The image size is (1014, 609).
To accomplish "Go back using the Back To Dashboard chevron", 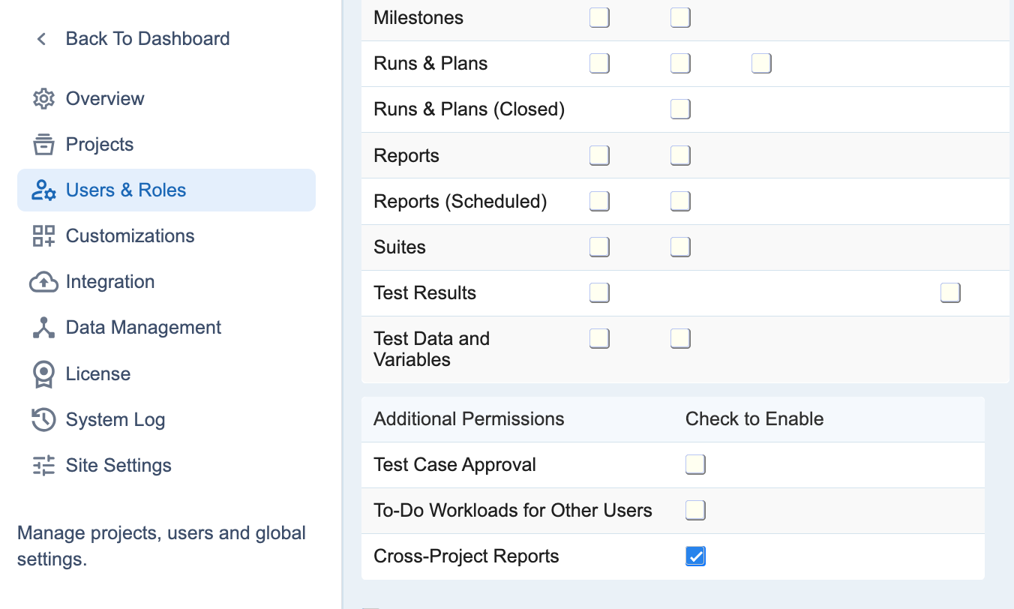I will coord(42,39).
